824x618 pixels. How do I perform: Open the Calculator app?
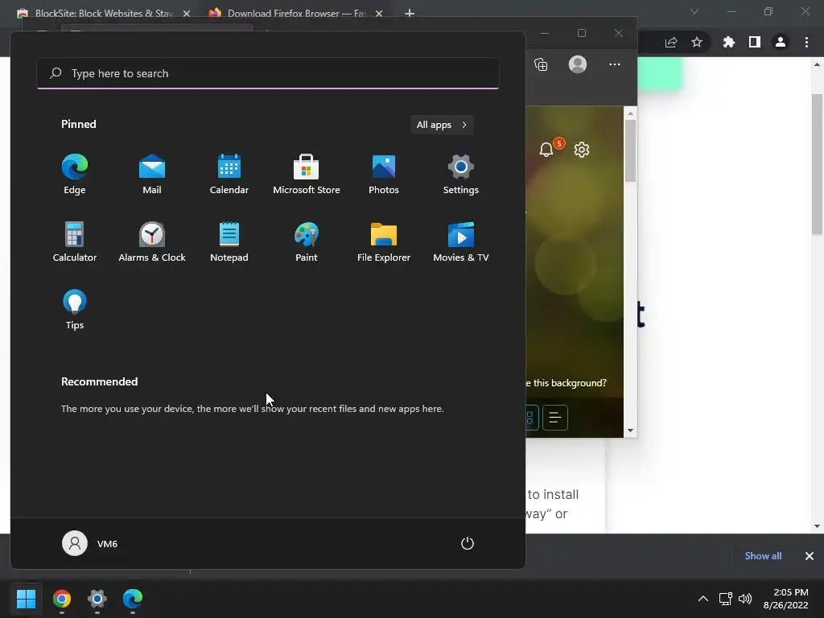[x=75, y=242]
